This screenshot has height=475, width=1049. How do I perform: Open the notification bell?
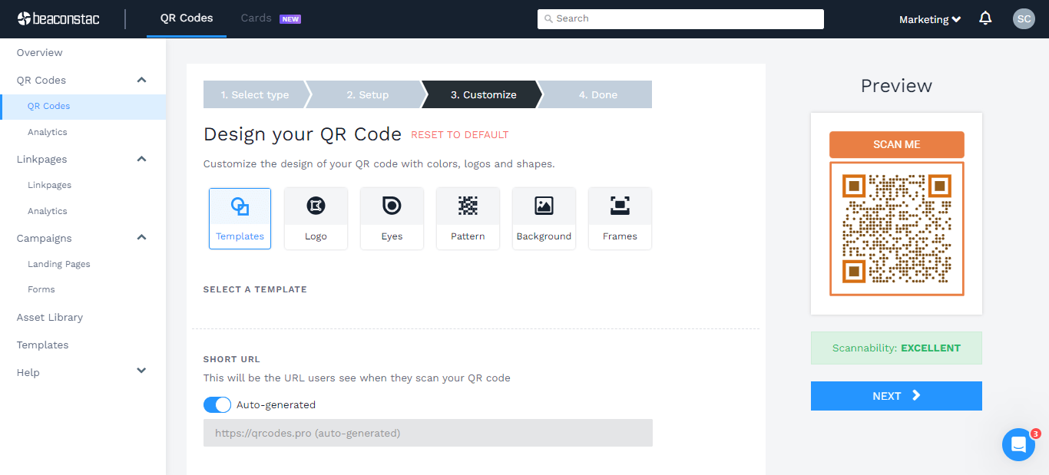coord(985,18)
